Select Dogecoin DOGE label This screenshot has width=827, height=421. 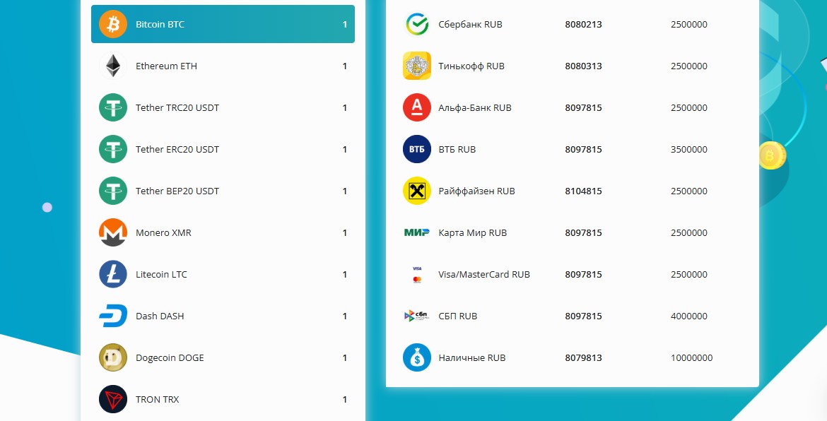(170, 357)
